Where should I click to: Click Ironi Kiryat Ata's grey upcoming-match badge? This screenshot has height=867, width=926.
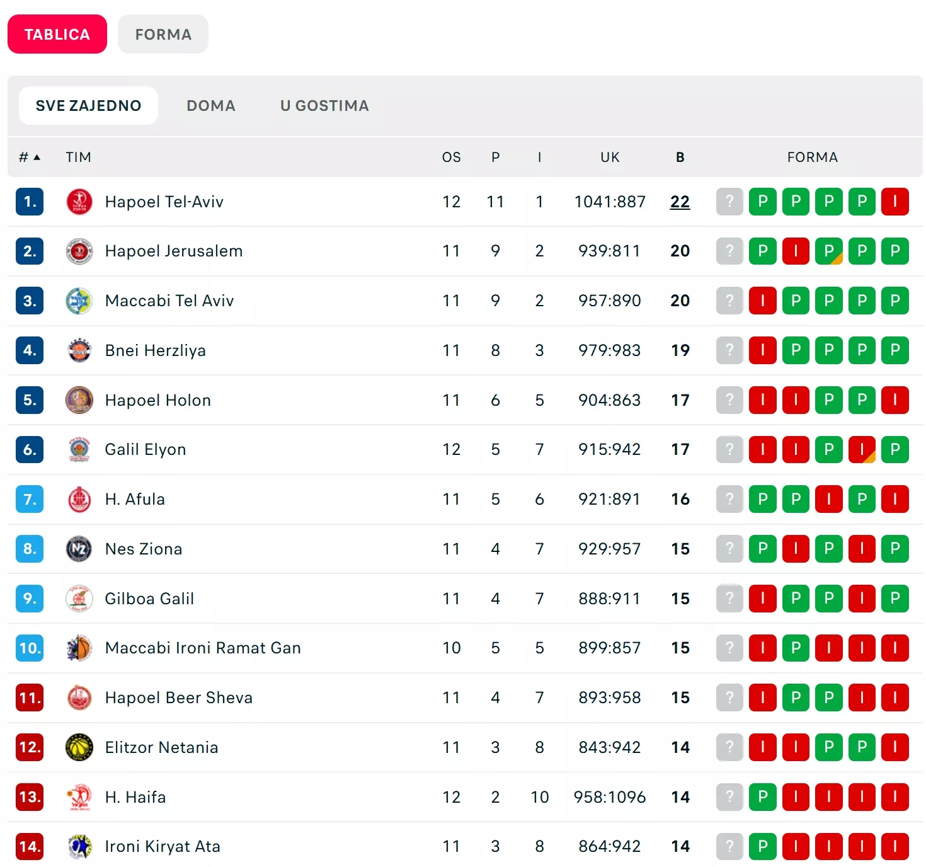pyautogui.click(x=729, y=846)
